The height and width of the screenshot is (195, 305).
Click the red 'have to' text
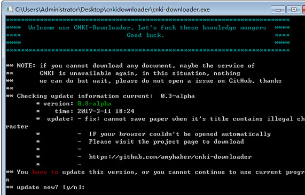click(x=45, y=172)
